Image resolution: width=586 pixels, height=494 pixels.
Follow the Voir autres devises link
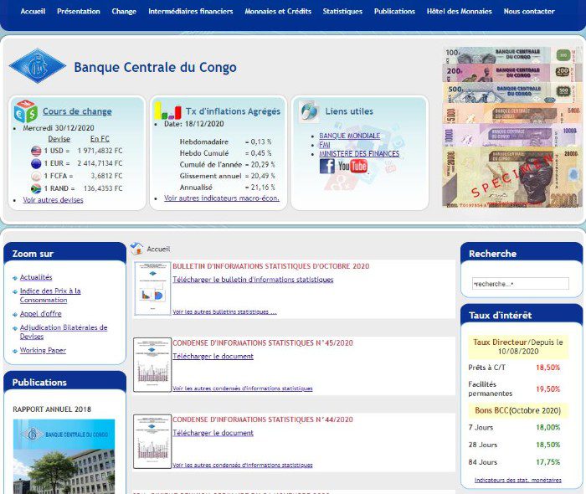(53, 199)
